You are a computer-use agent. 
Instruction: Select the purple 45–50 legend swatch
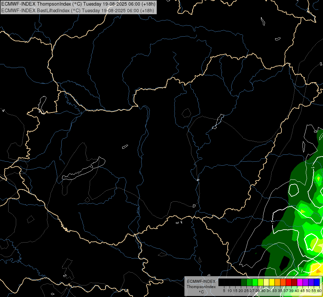(306, 282)
